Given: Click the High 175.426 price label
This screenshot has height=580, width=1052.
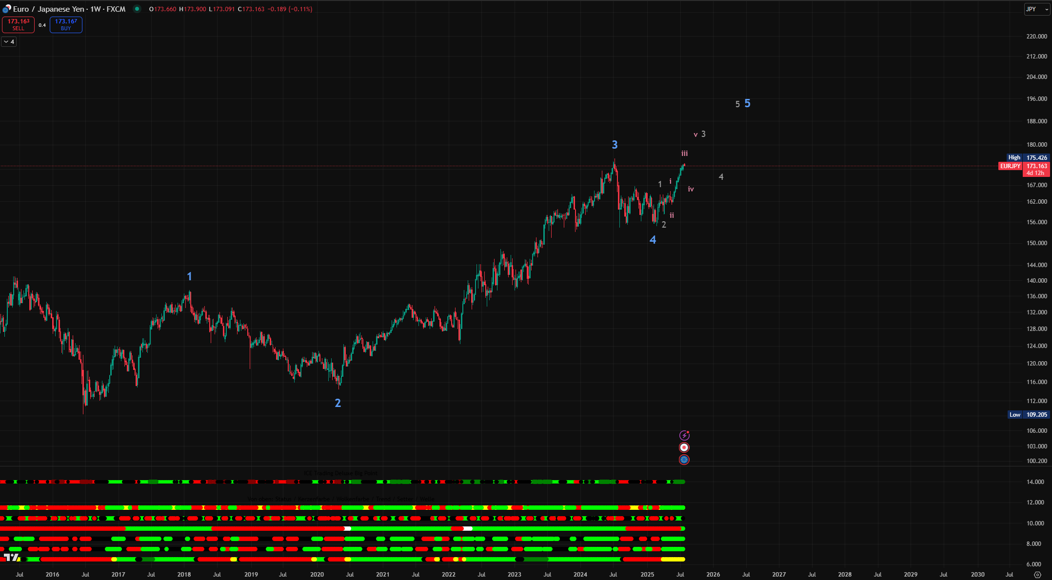Looking at the screenshot, I should [x=1028, y=157].
